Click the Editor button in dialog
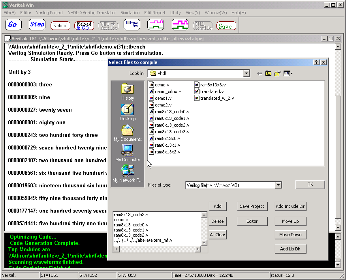This screenshot has width=346, height=280. click(x=252, y=221)
